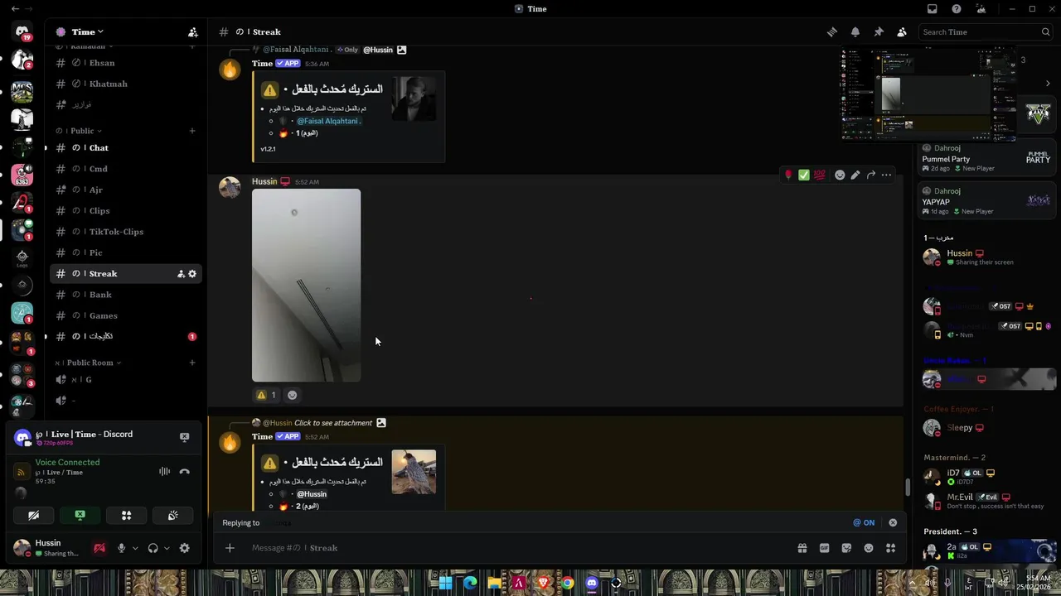The image size is (1061, 596).
Task: Open apps launcher icon in message bar
Action: [891, 548]
